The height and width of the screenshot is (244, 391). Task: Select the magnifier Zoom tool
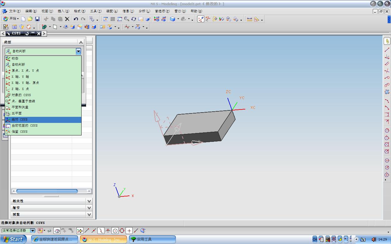point(127,19)
